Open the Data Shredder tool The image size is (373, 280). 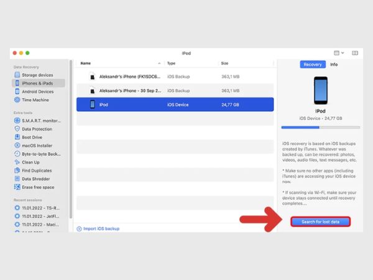[36, 179]
